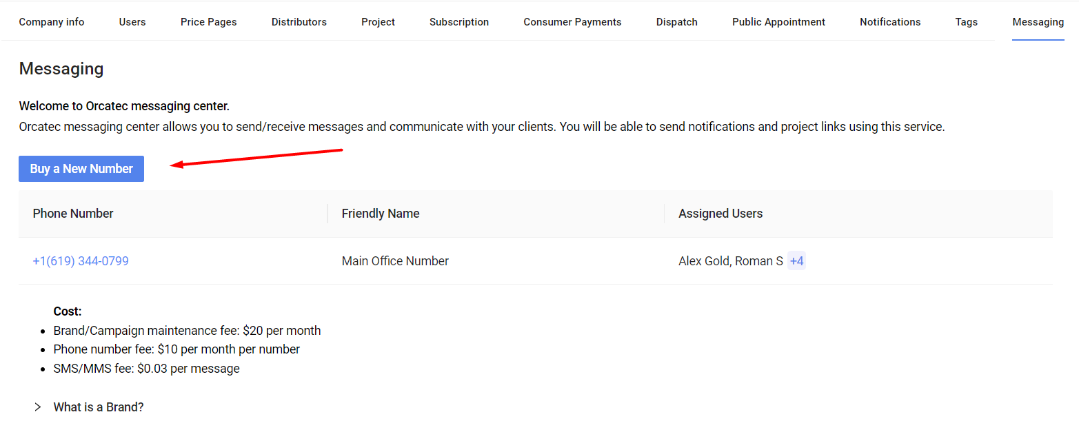Click the Phone Number column header
The width and height of the screenshot is (1079, 441).
73,214
